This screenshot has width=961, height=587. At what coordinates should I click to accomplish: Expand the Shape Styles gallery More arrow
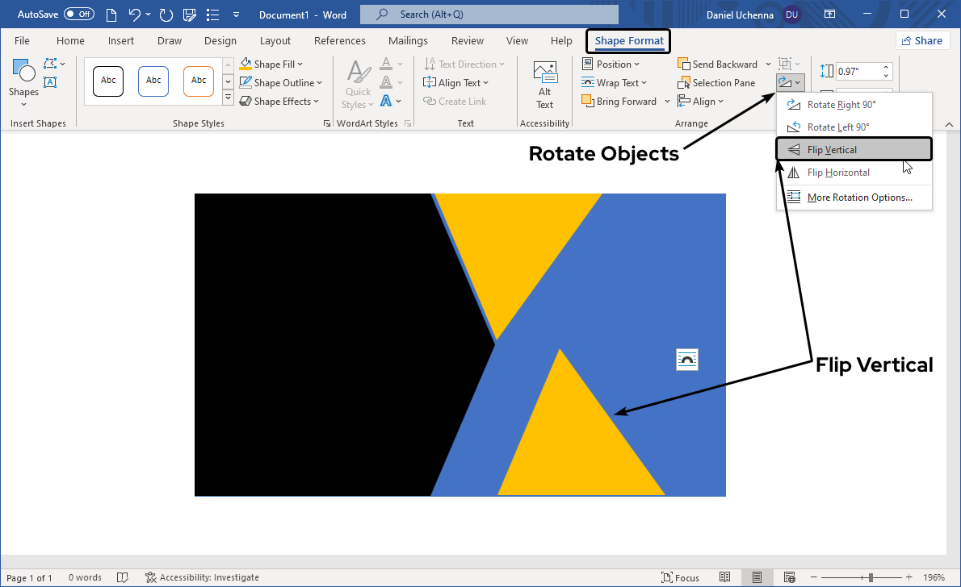(228, 98)
